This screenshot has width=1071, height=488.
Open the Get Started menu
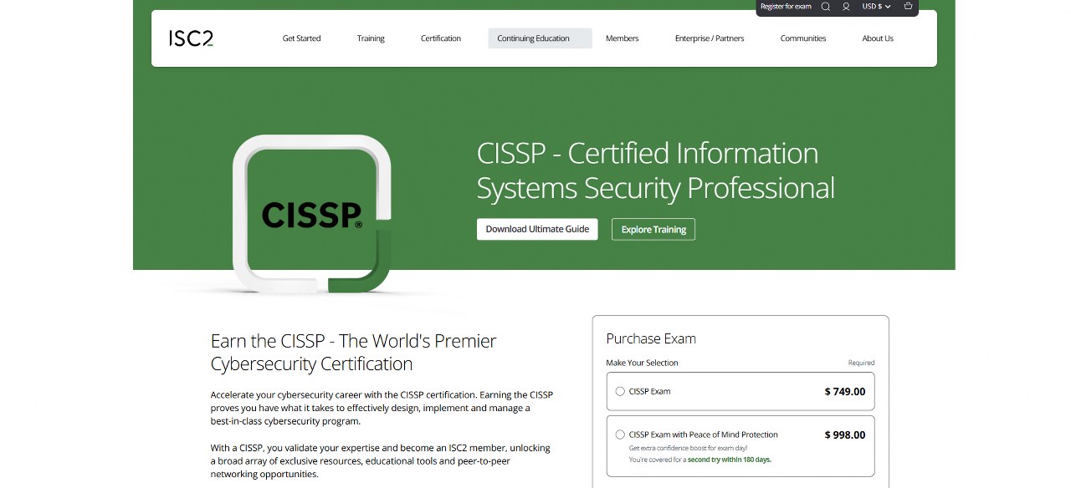[301, 38]
